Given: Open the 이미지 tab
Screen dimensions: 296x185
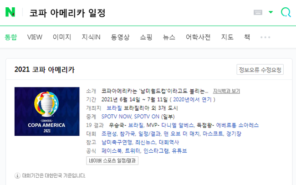Looking at the screenshot, I should 62,37.
